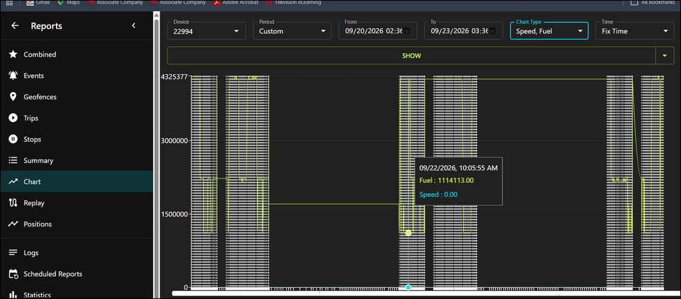Open the calendar picker in To field

pos(492,31)
